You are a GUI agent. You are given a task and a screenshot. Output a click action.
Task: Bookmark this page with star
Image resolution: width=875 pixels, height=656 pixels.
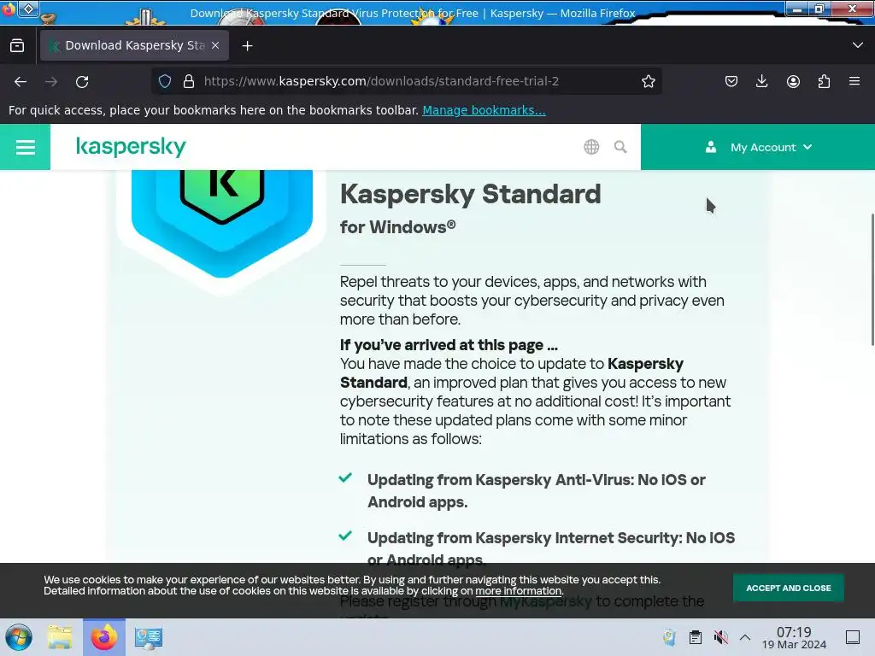click(648, 81)
